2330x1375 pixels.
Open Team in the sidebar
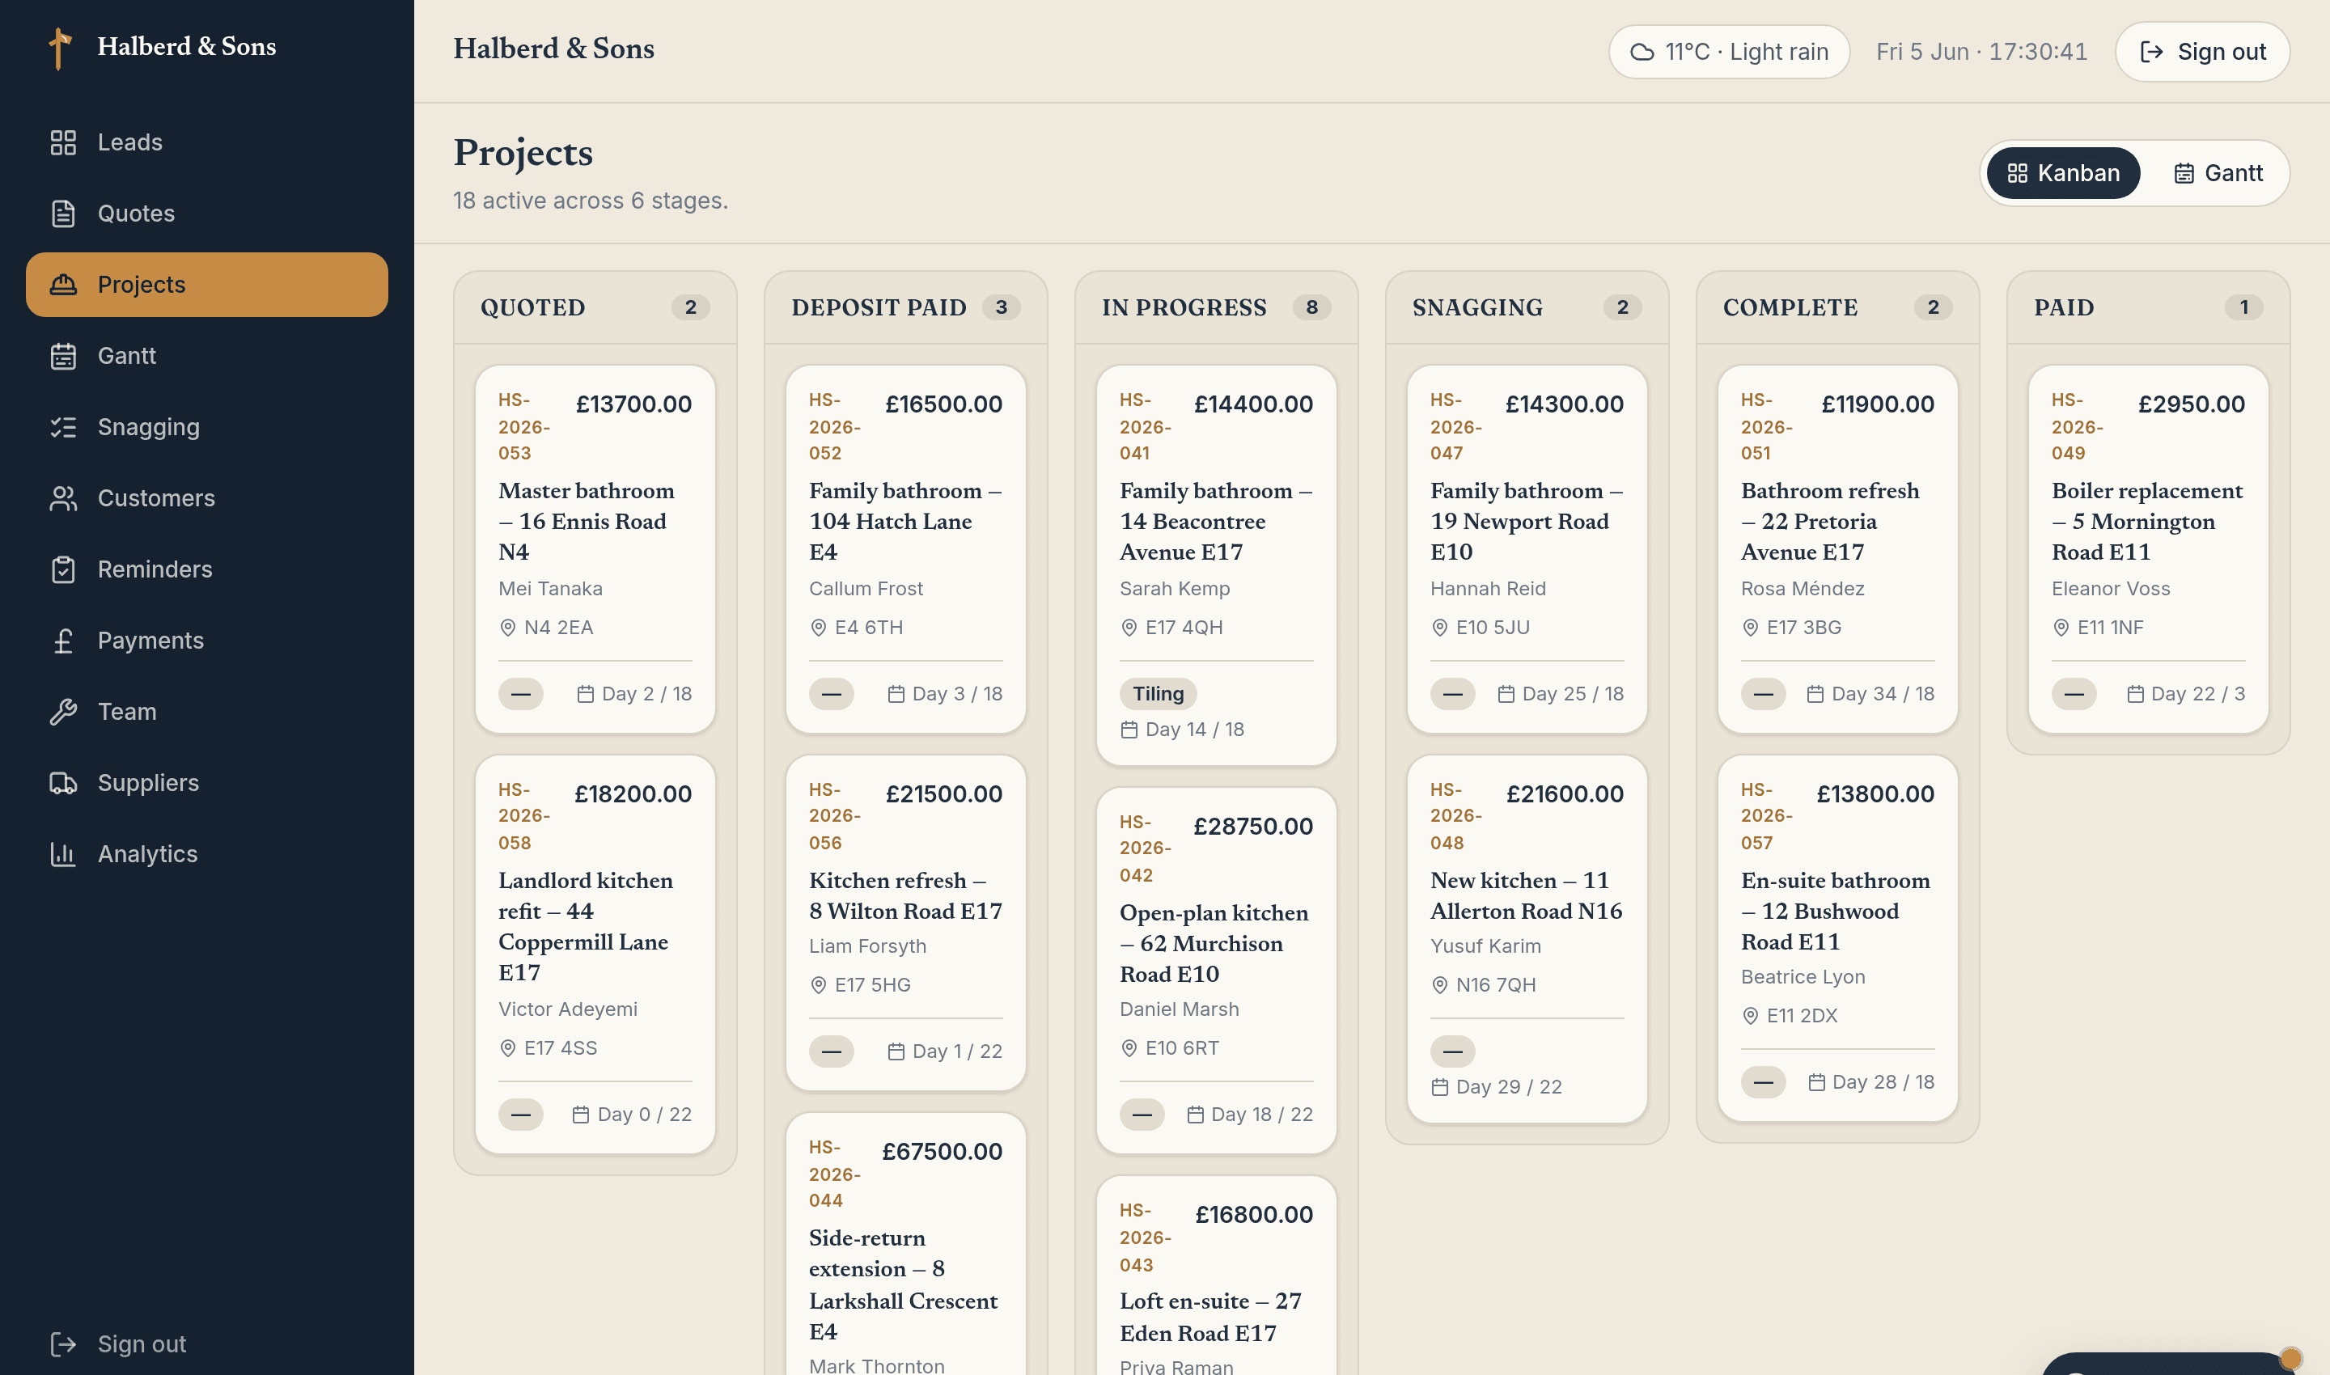[206, 712]
